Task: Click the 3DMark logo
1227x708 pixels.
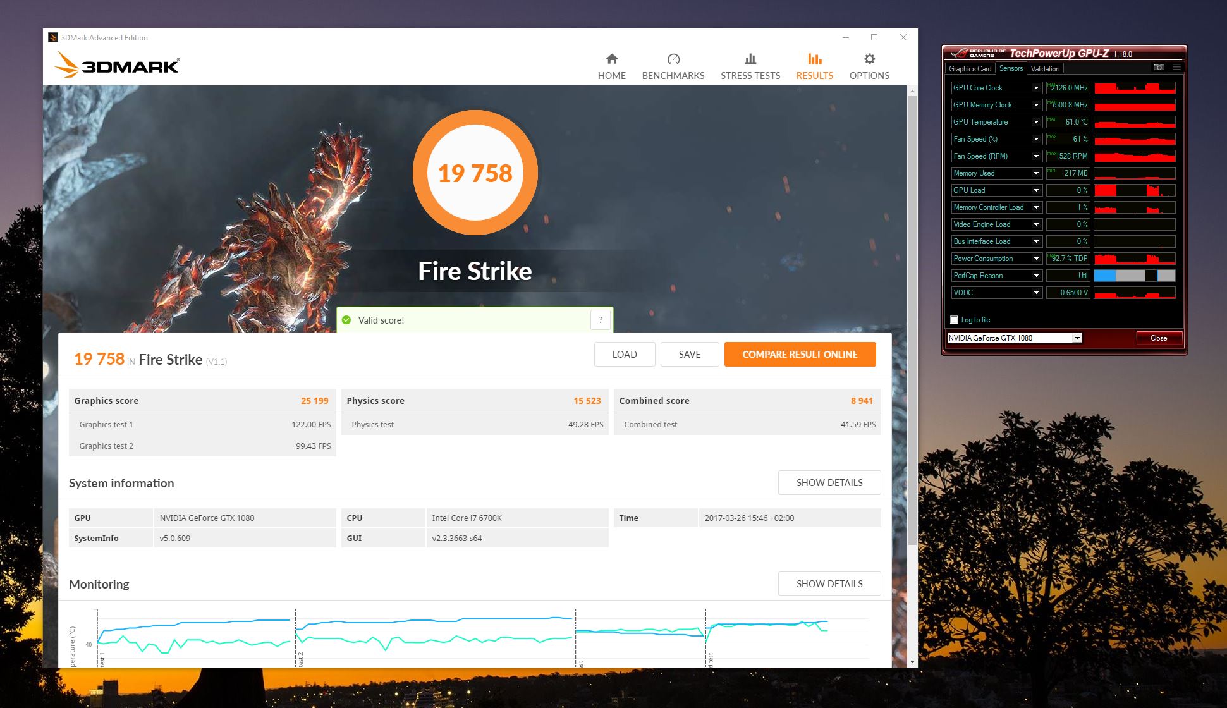Action: coord(117,65)
